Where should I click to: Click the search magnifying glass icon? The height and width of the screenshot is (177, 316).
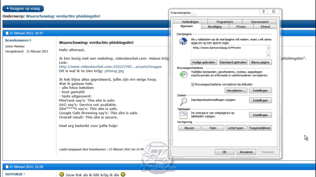click(x=183, y=102)
